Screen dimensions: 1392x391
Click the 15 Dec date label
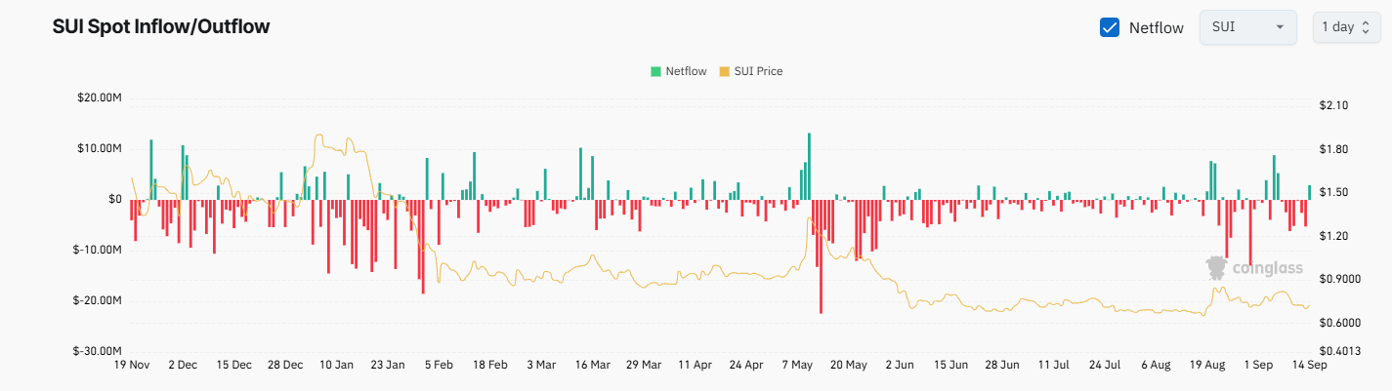(x=233, y=365)
